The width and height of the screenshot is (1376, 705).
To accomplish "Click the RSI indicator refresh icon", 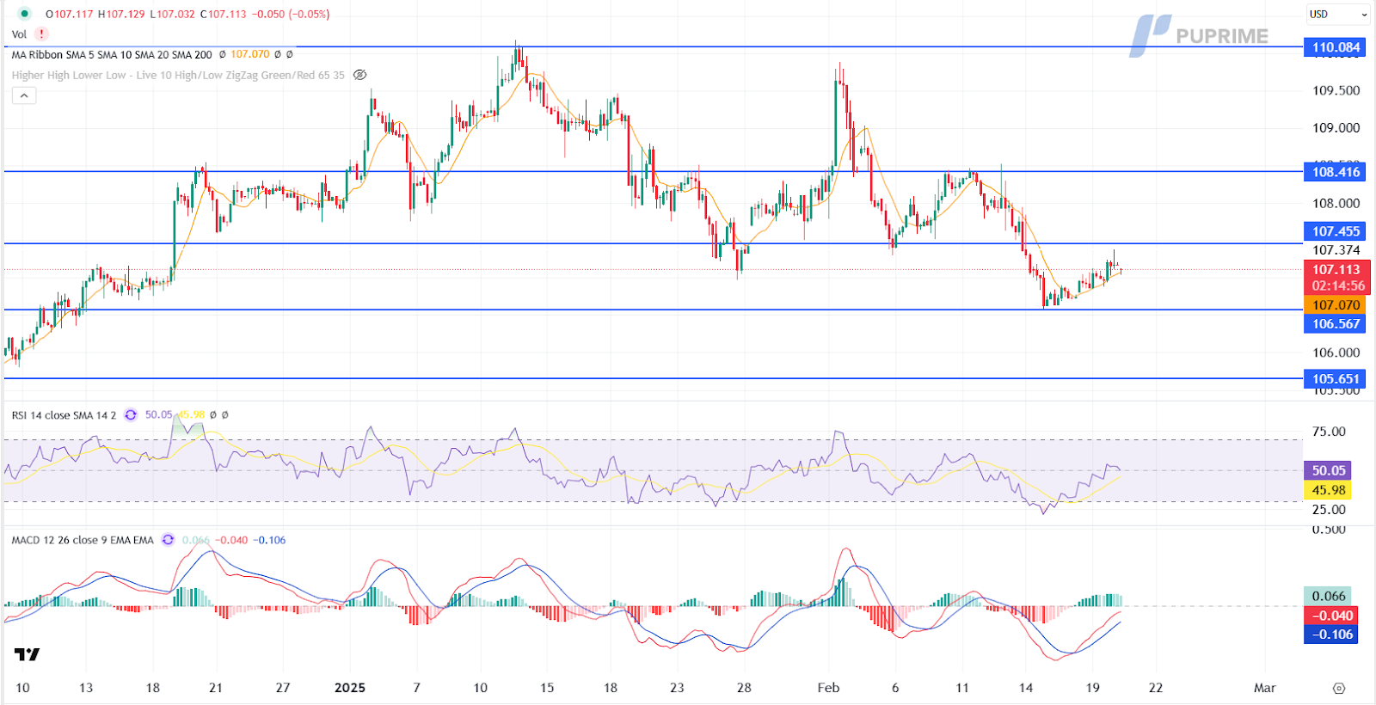I will click(x=131, y=414).
